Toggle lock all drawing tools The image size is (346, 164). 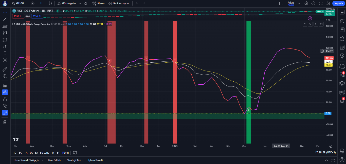5,99
